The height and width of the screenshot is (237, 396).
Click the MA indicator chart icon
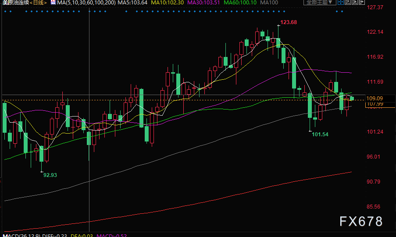pos(53,2)
